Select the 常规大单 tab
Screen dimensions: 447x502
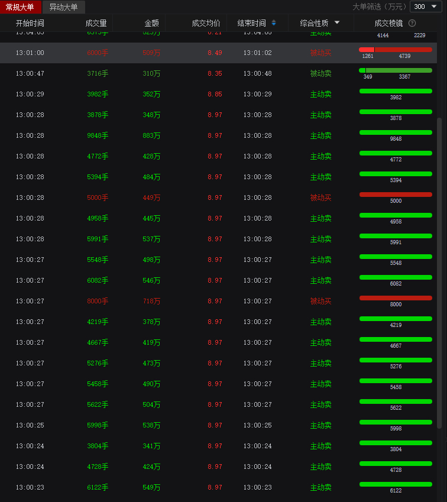20,7
